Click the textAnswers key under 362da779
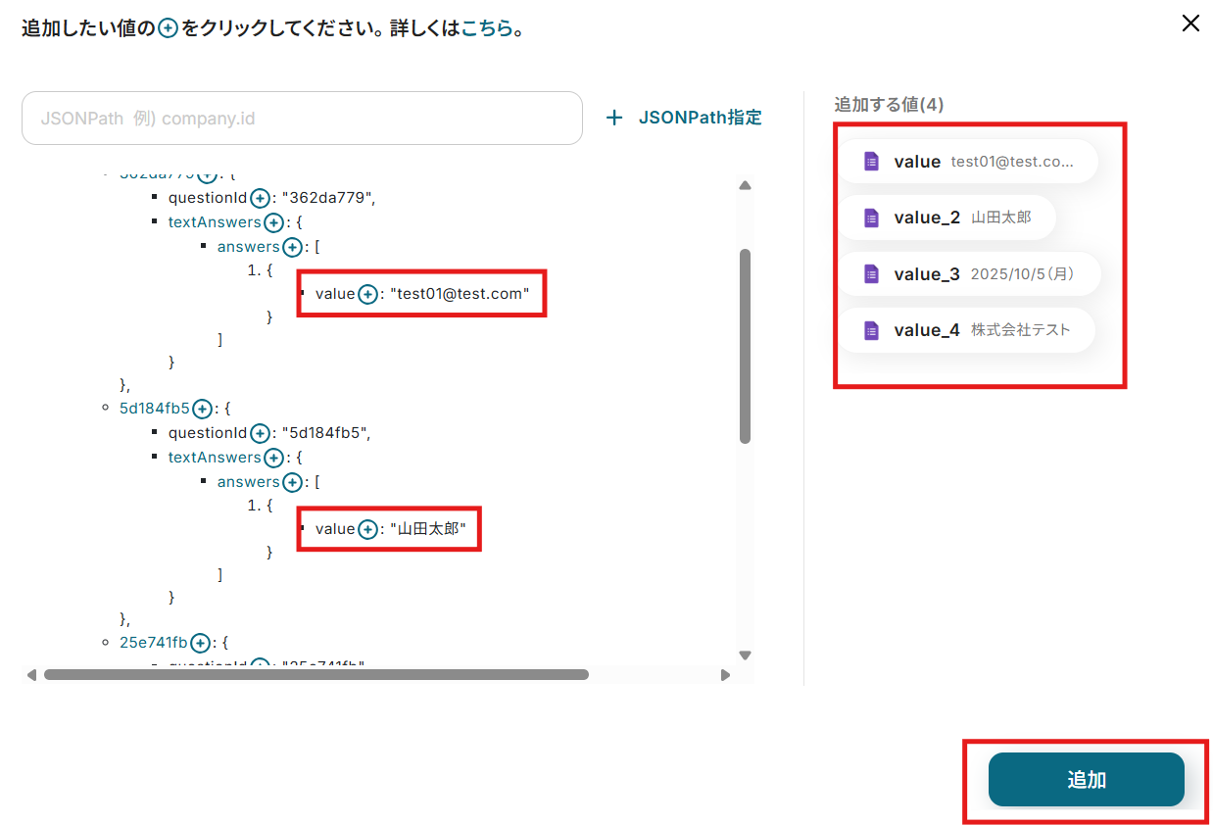 click(x=215, y=222)
